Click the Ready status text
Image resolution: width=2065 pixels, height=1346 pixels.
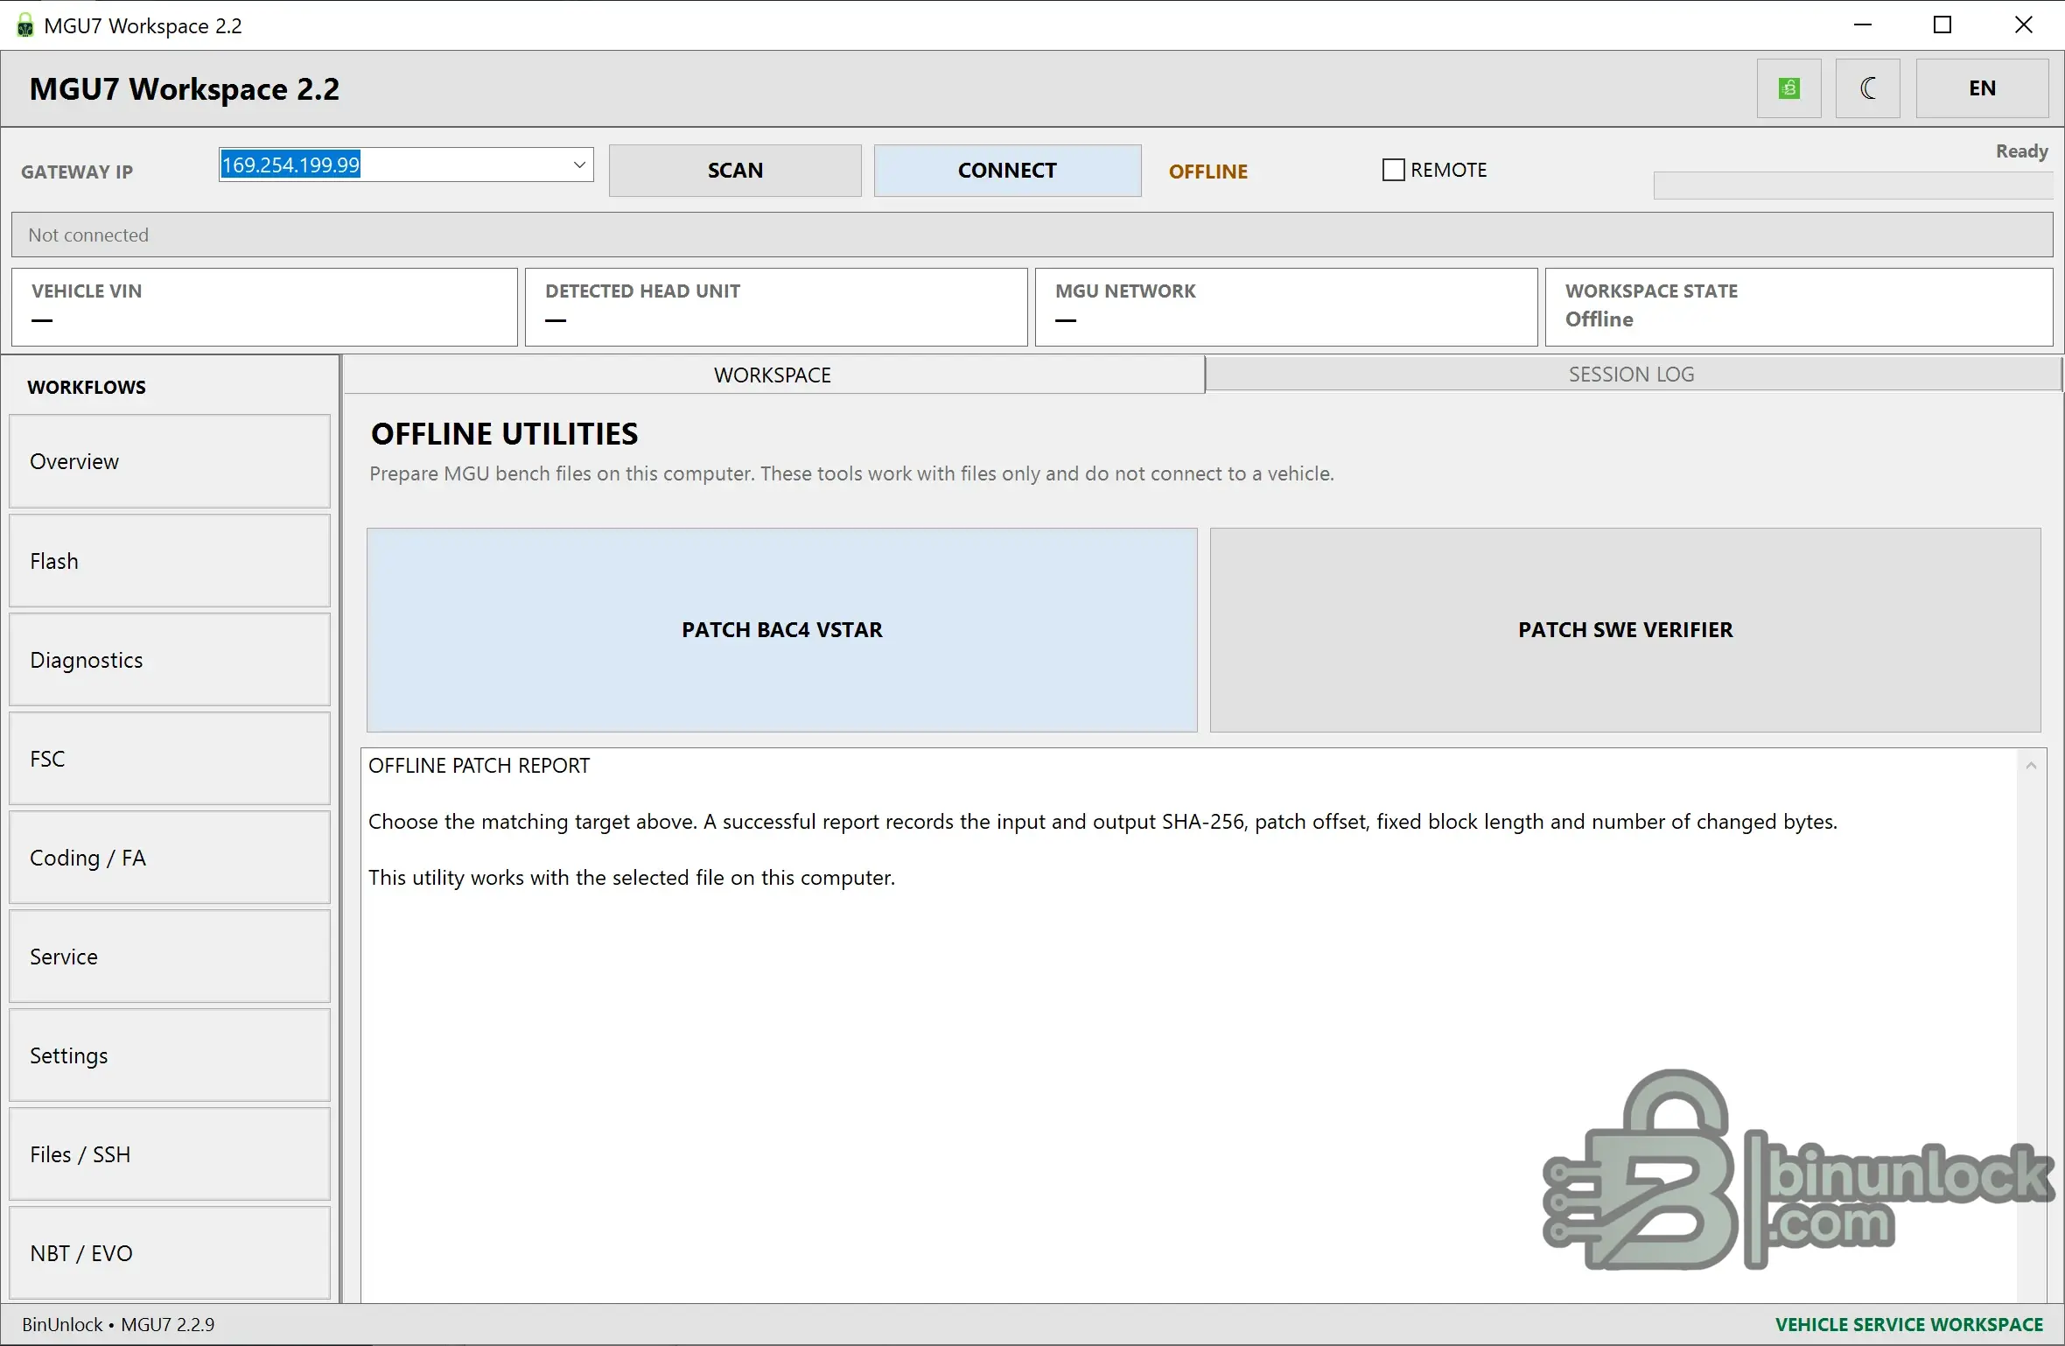coord(2021,151)
